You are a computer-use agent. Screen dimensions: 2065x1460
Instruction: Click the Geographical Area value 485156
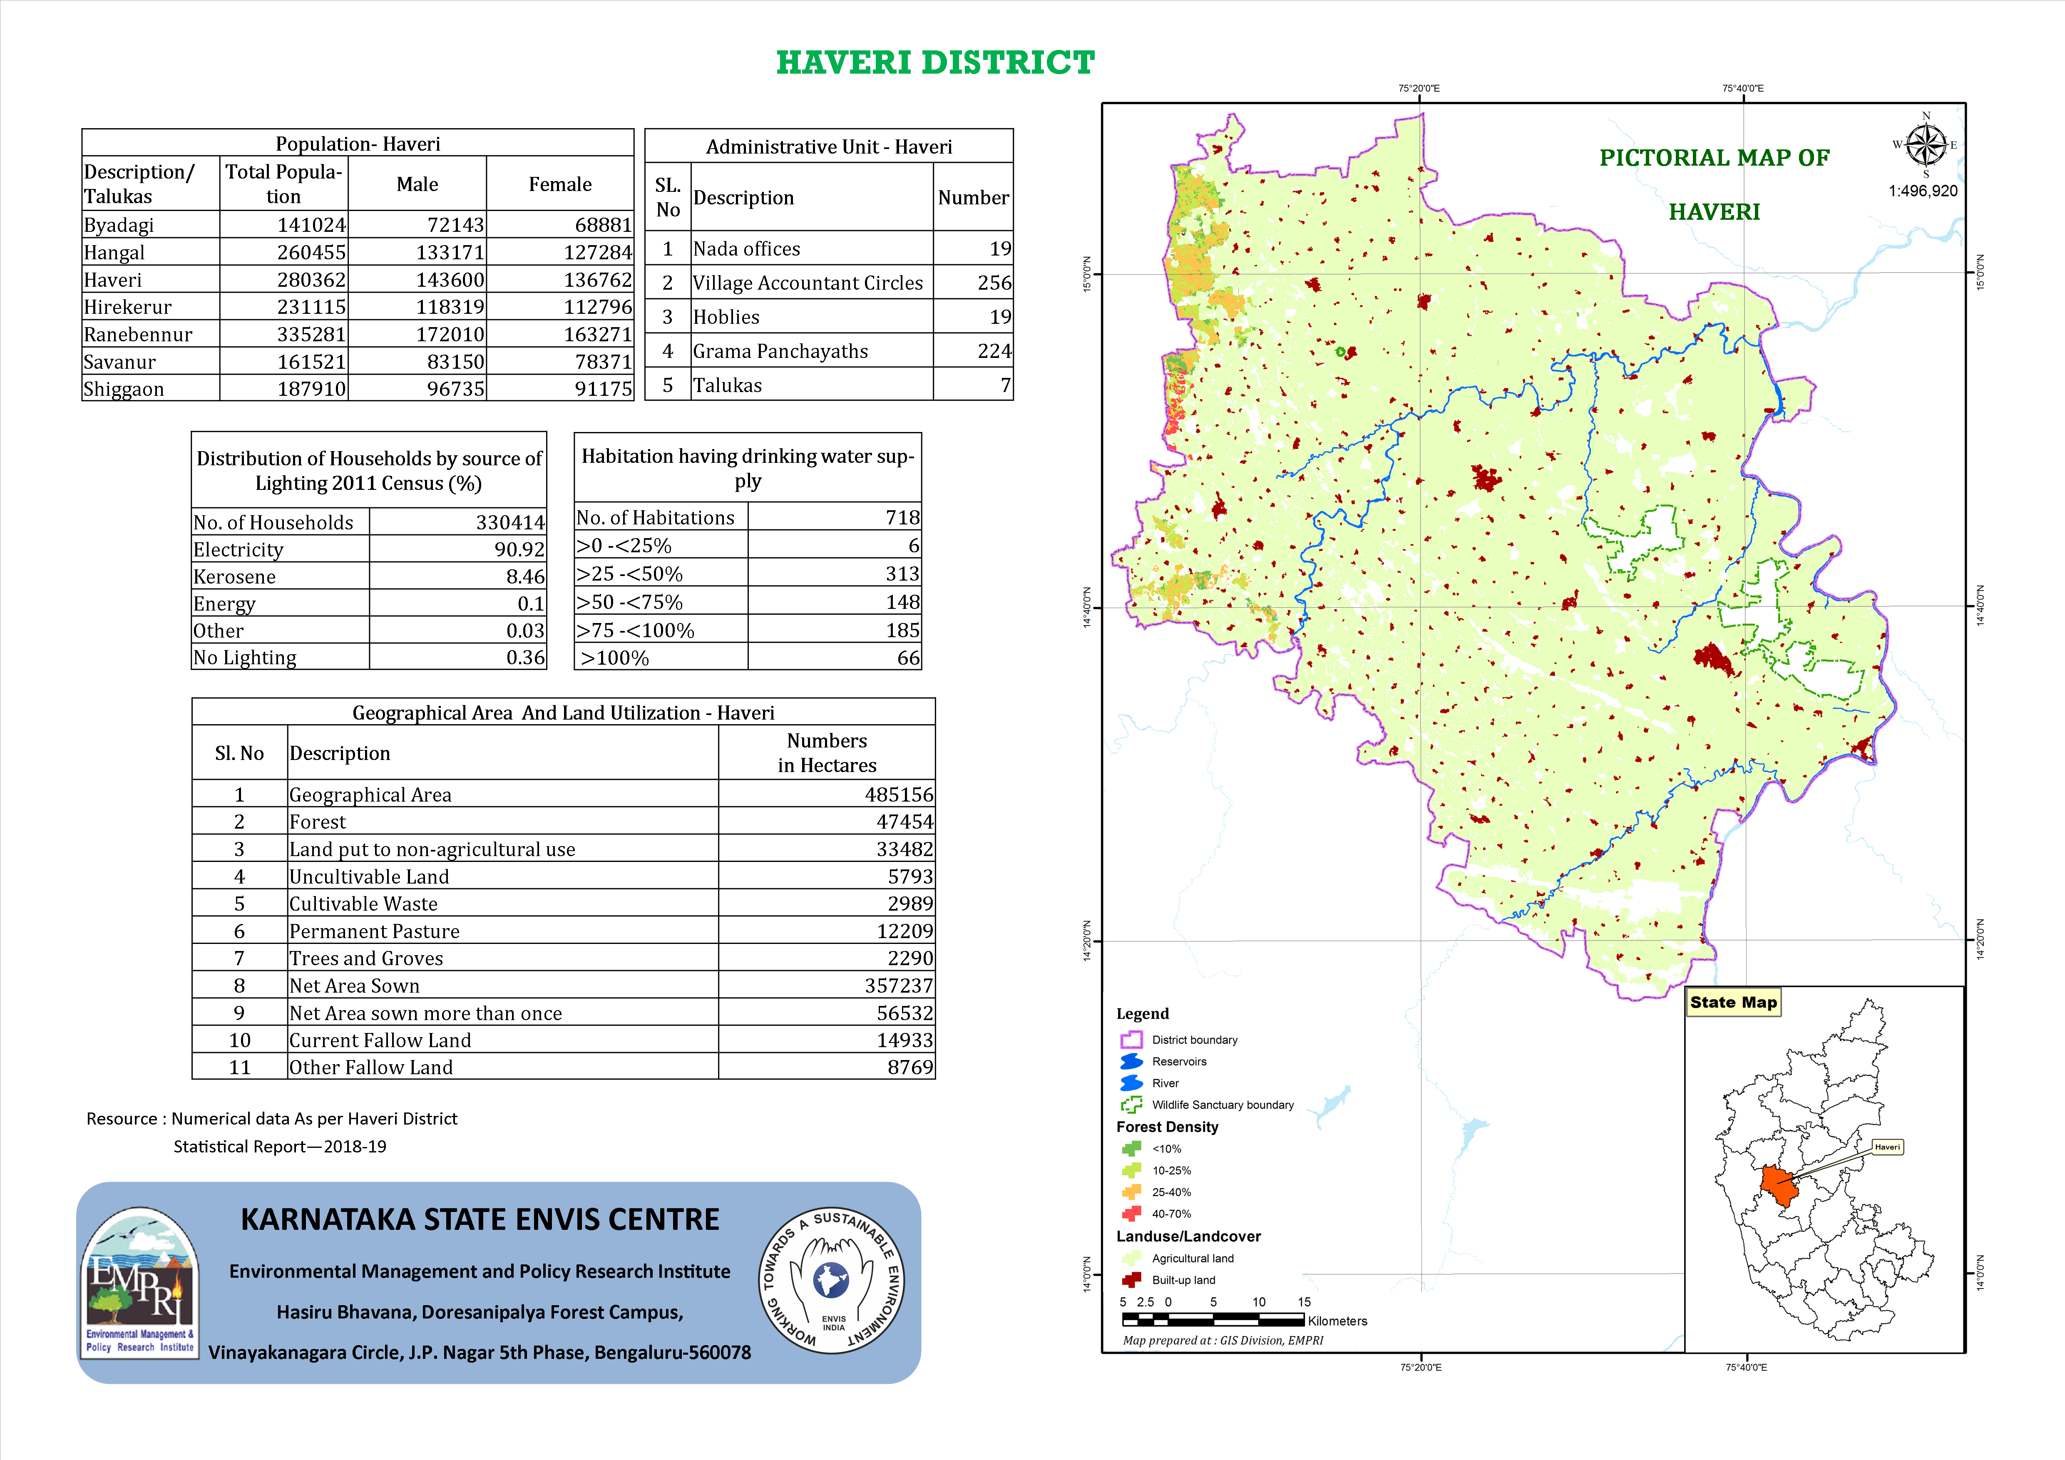click(900, 795)
